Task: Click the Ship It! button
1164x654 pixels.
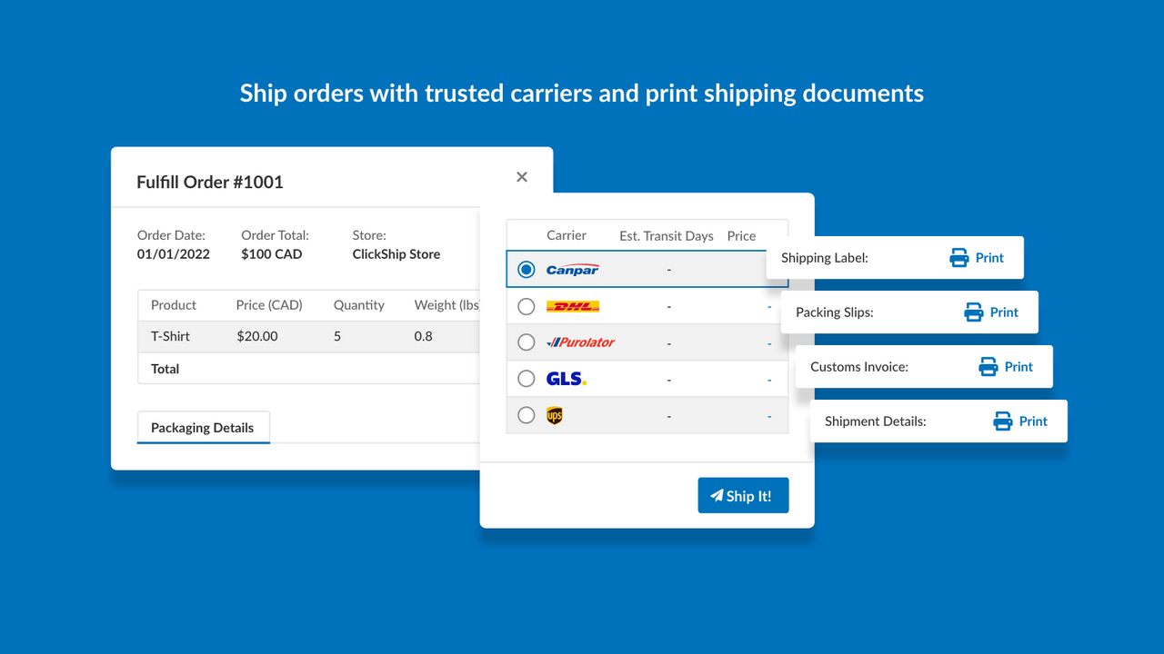Action: (743, 495)
